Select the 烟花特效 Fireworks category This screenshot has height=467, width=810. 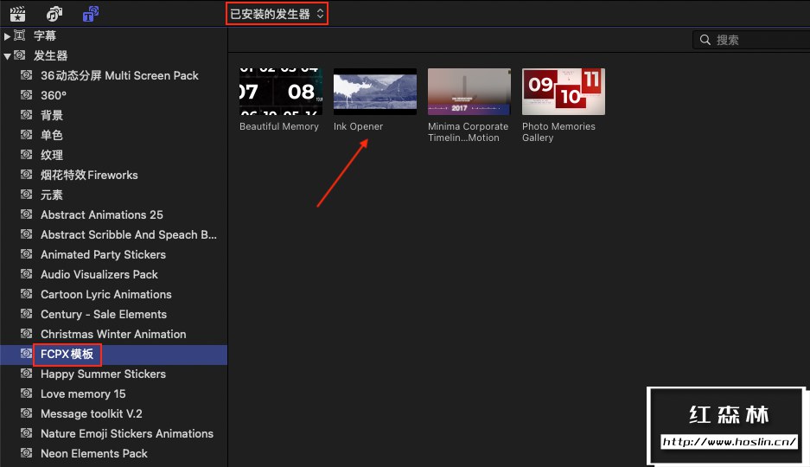(113, 175)
